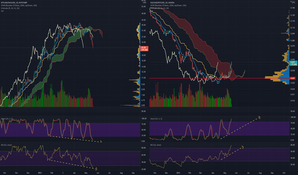
Task: Select the RSI (14, close) legend under XAUUSD/BTCUSD
Action: [156, 145]
